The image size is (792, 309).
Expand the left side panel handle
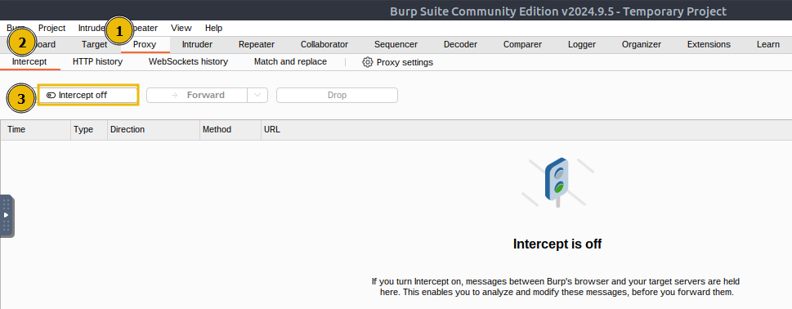(x=7, y=216)
